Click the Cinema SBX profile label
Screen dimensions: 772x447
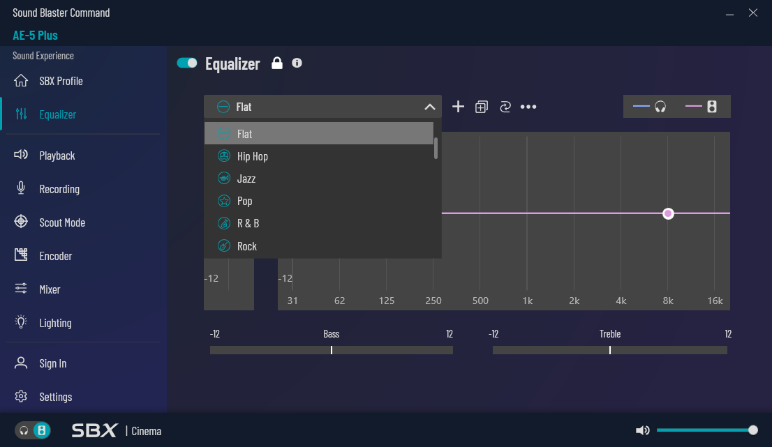pos(146,431)
